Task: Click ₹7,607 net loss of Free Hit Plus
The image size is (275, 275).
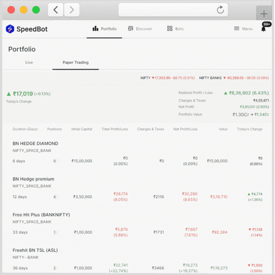Action: [191, 229]
